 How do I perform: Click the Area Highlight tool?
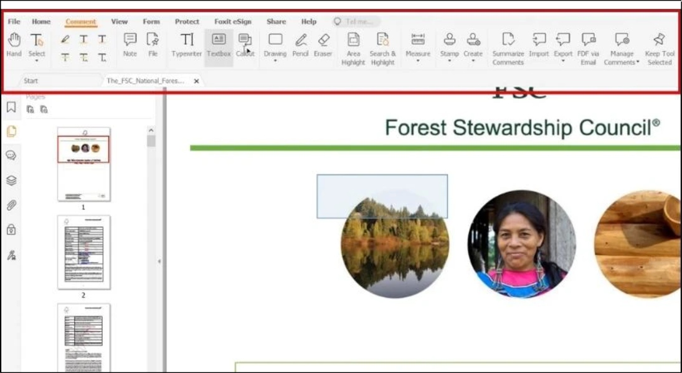tap(353, 48)
